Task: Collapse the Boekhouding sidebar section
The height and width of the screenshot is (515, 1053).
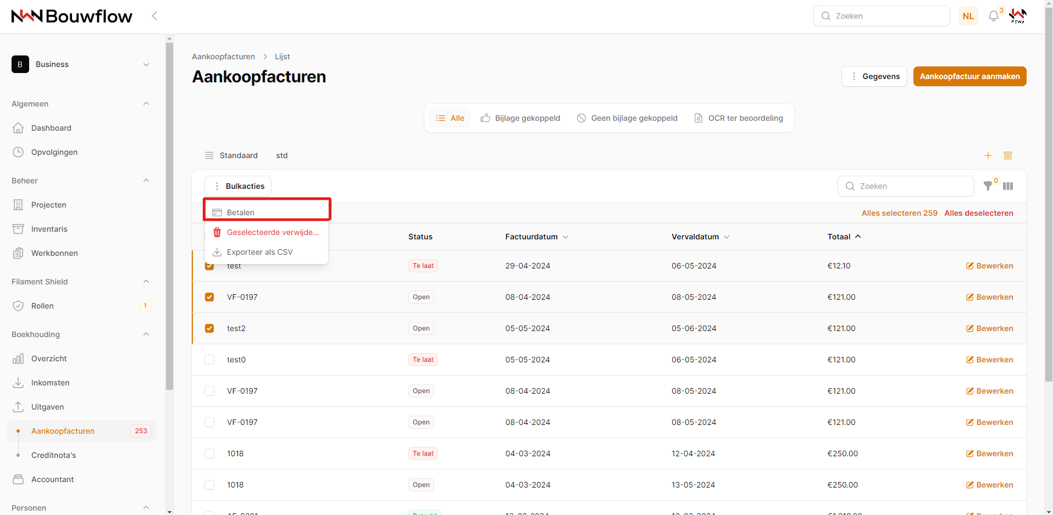Action: [x=146, y=334]
